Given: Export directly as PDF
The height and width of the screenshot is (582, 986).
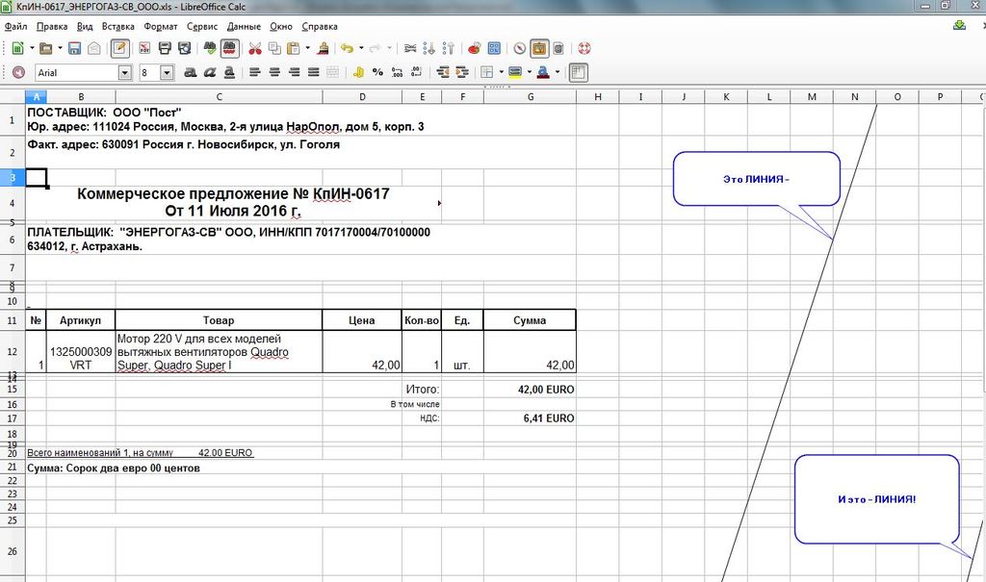Looking at the screenshot, I should [x=144, y=48].
